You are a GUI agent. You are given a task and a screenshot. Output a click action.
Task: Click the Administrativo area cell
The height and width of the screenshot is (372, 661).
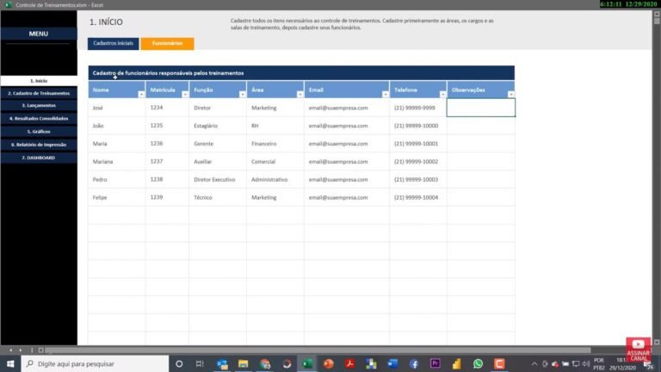(x=275, y=180)
